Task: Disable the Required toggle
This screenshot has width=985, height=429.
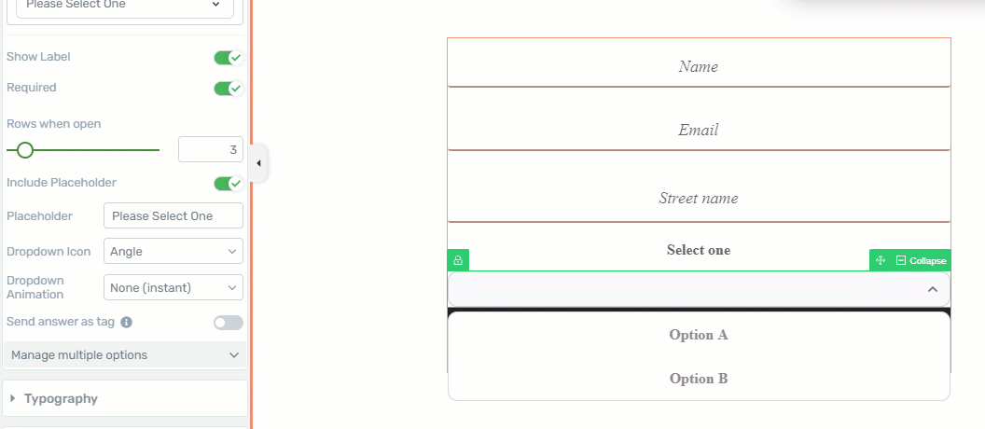Action: point(228,88)
